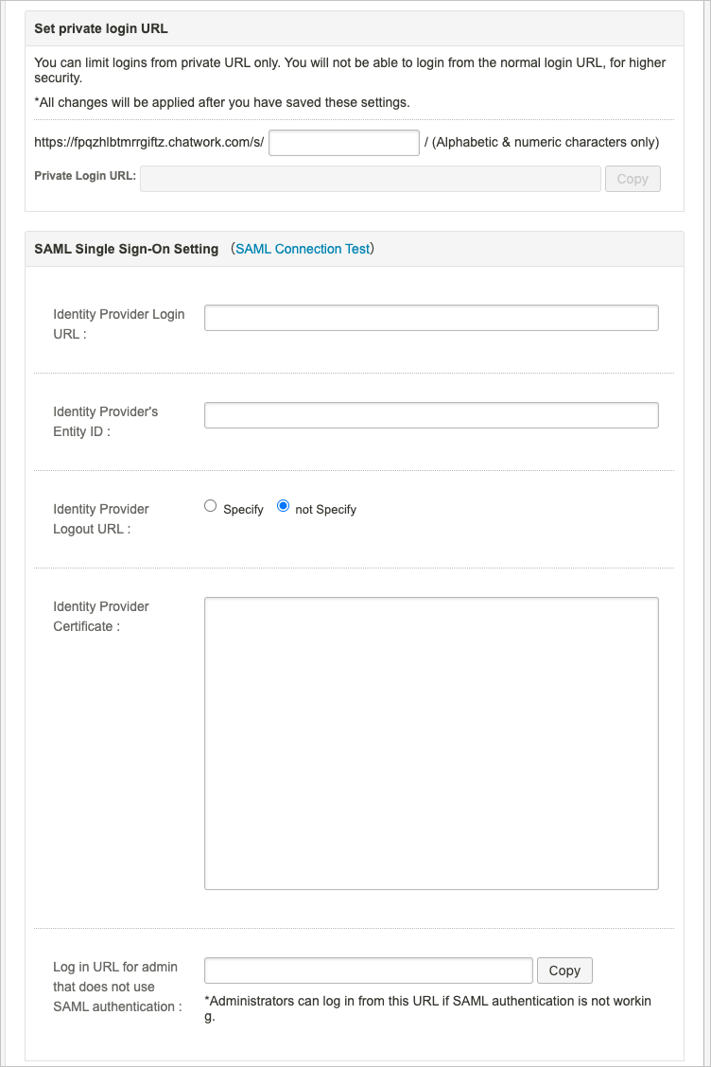This screenshot has width=711, height=1067.
Task: Click the "Identity Provider Certificate" label
Action: click(101, 616)
